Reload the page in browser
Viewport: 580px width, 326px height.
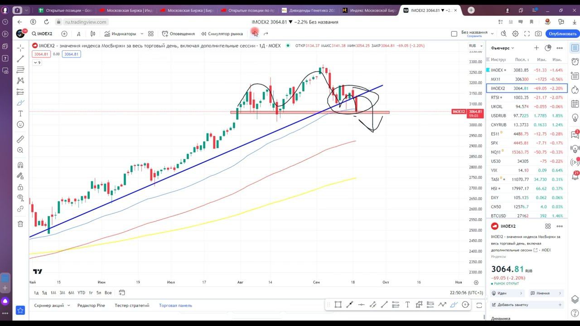point(46,22)
